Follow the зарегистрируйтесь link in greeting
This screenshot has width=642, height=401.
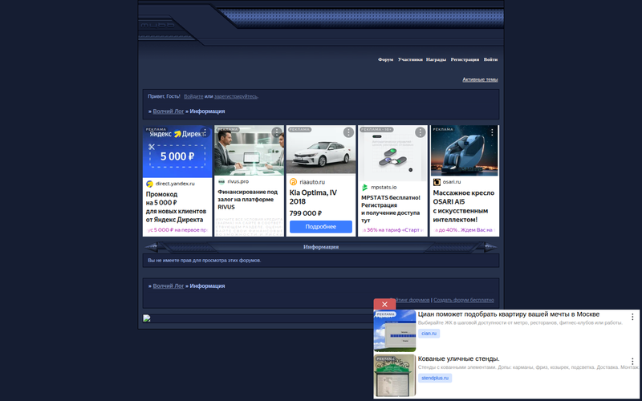(236, 96)
